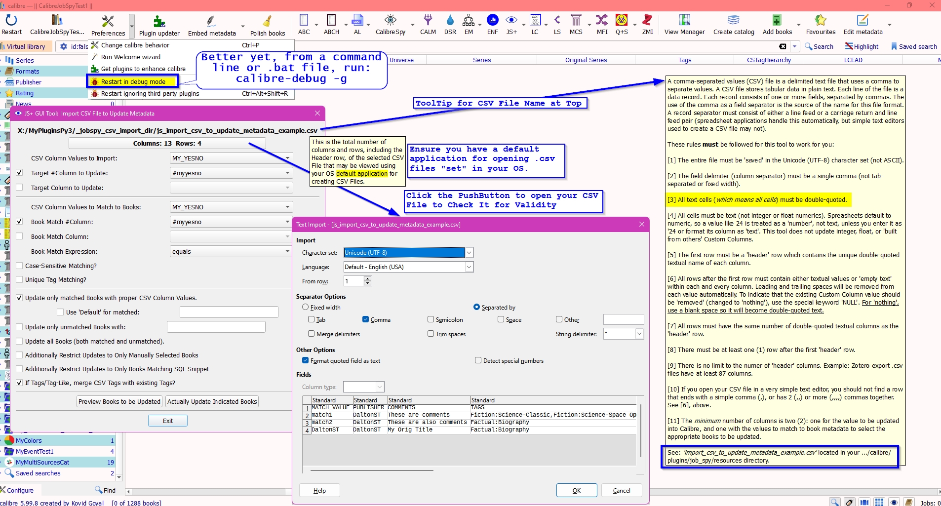This screenshot has width=941, height=506.
Task: Enable Case-Sensitive Matching checkbox
Action: [19, 266]
